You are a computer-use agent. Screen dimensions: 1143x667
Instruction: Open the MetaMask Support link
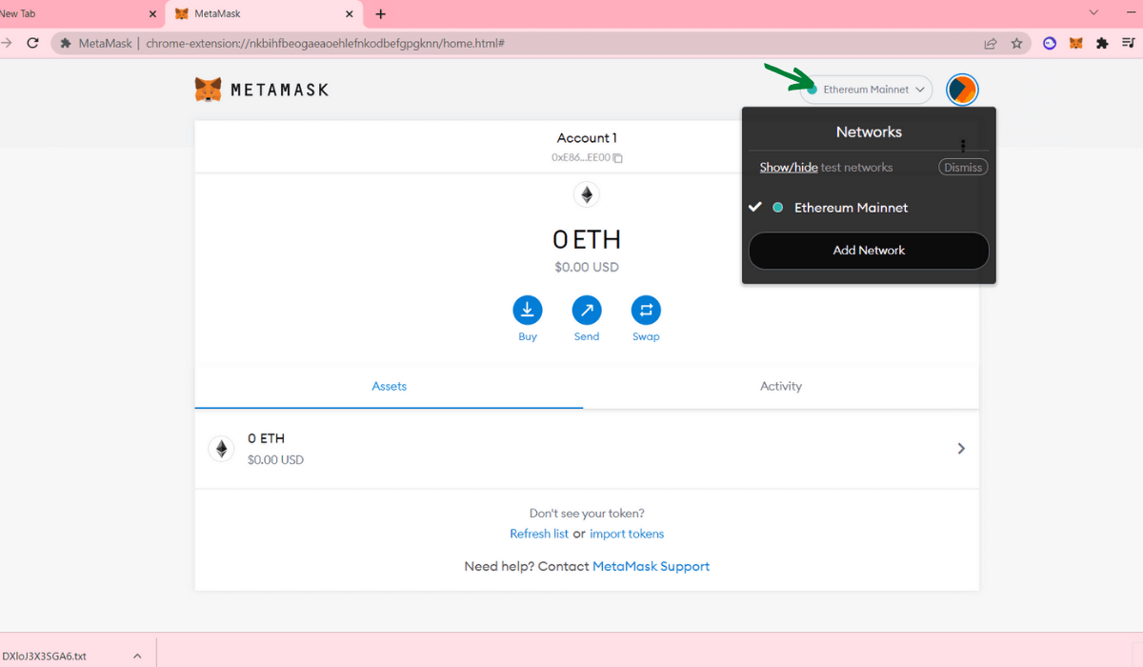652,566
